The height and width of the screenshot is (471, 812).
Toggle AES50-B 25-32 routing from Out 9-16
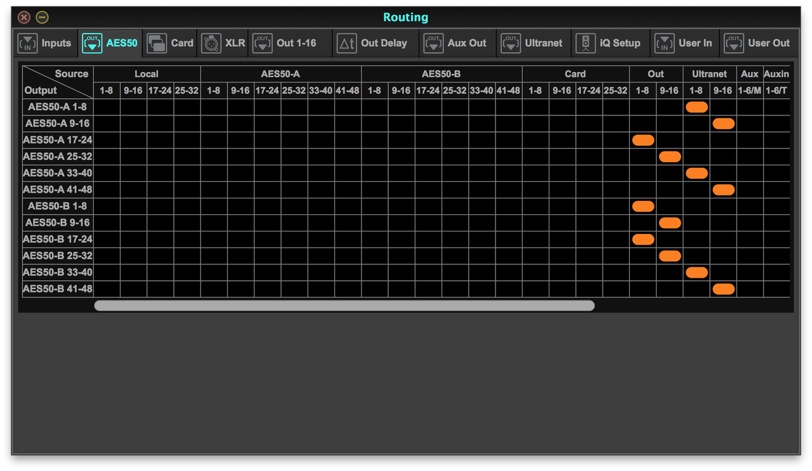[x=669, y=255]
